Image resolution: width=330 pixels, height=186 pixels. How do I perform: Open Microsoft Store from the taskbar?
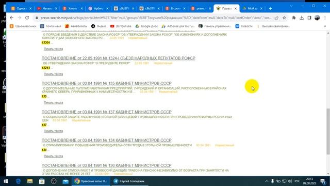click(x=42, y=181)
